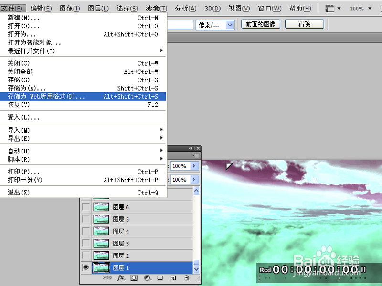Open 编辑(E) menu
The height and width of the screenshot is (286, 382).
point(41,9)
